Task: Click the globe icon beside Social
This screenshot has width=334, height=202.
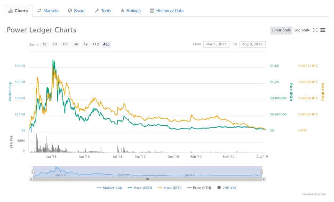Action: click(x=70, y=10)
